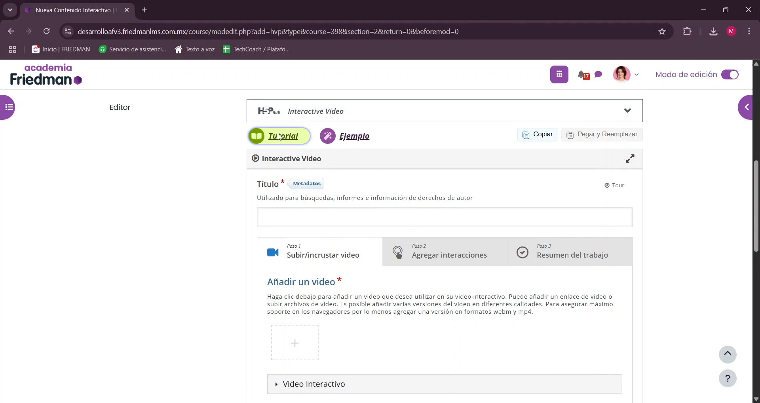This screenshot has width=760, height=403.
Task: Click the purple Ejemplo wand icon
Action: 328,136
